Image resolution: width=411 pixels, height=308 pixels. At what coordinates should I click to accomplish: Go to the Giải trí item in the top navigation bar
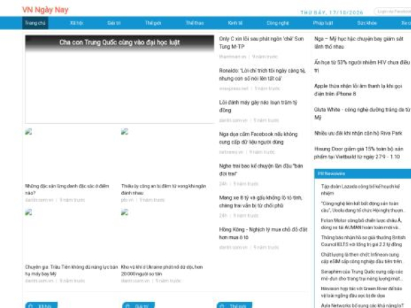(x=114, y=23)
